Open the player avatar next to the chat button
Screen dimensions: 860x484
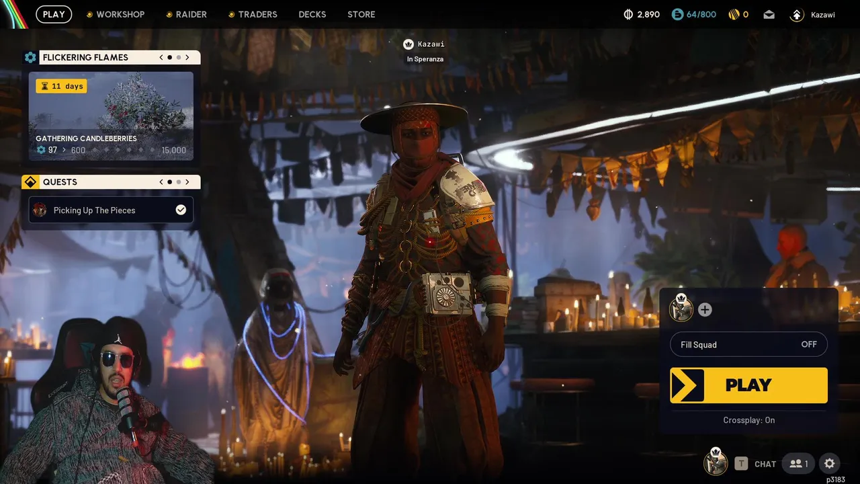[x=716, y=462]
